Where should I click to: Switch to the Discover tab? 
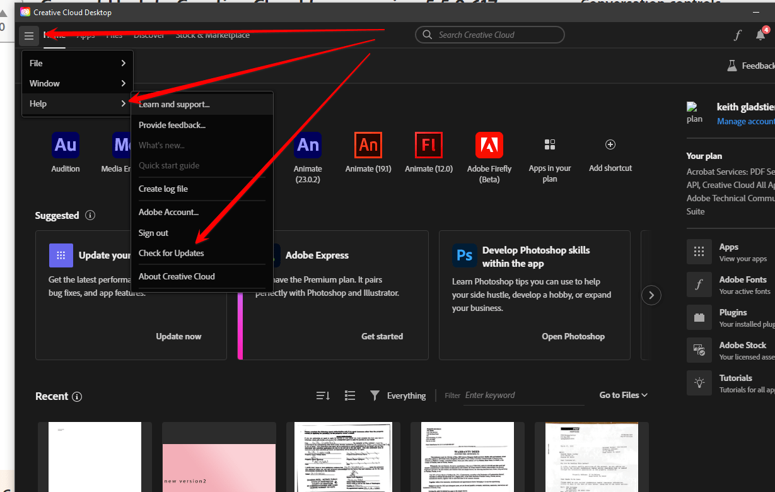tap(149, 35)
